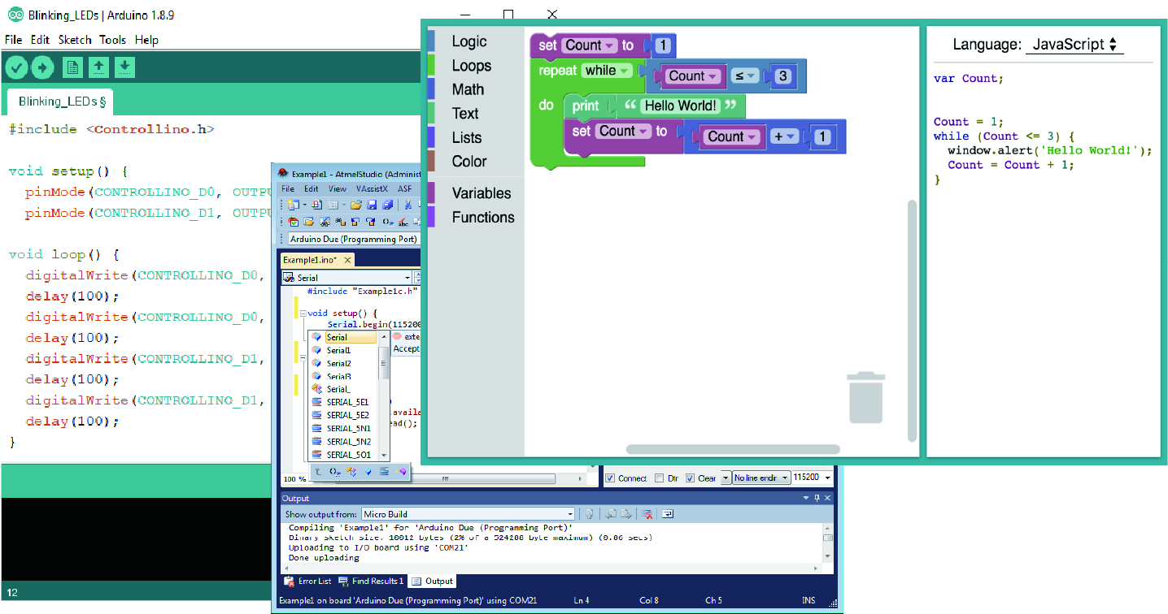This screenshot has height=614, width=1168.
Task: Open the Arduino Help menu
Action: click(146, 40)
